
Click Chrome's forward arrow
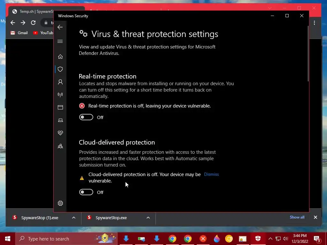[23, 23]
